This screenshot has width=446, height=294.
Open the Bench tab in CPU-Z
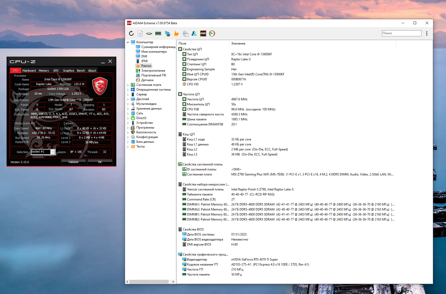coord(81,71)
